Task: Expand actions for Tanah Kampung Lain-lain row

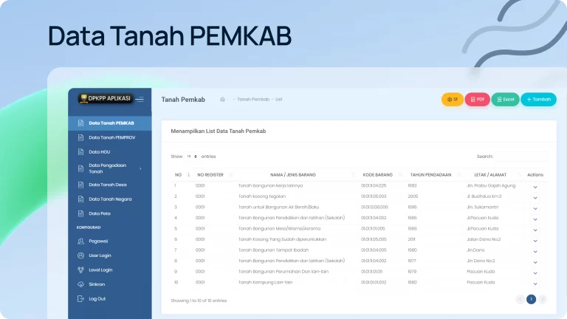Action: click(x=535, y=284)
